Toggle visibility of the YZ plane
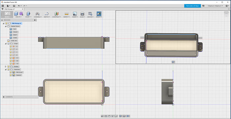This screenshot has height=119, width=231. pos(11,64)
